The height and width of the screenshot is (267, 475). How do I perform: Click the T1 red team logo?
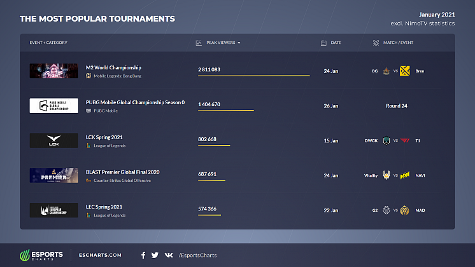click(405, 140)
